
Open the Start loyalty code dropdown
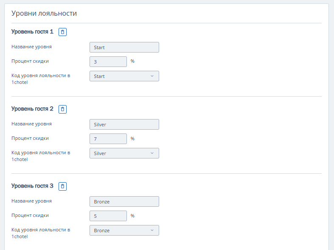[x=124, y=76]
